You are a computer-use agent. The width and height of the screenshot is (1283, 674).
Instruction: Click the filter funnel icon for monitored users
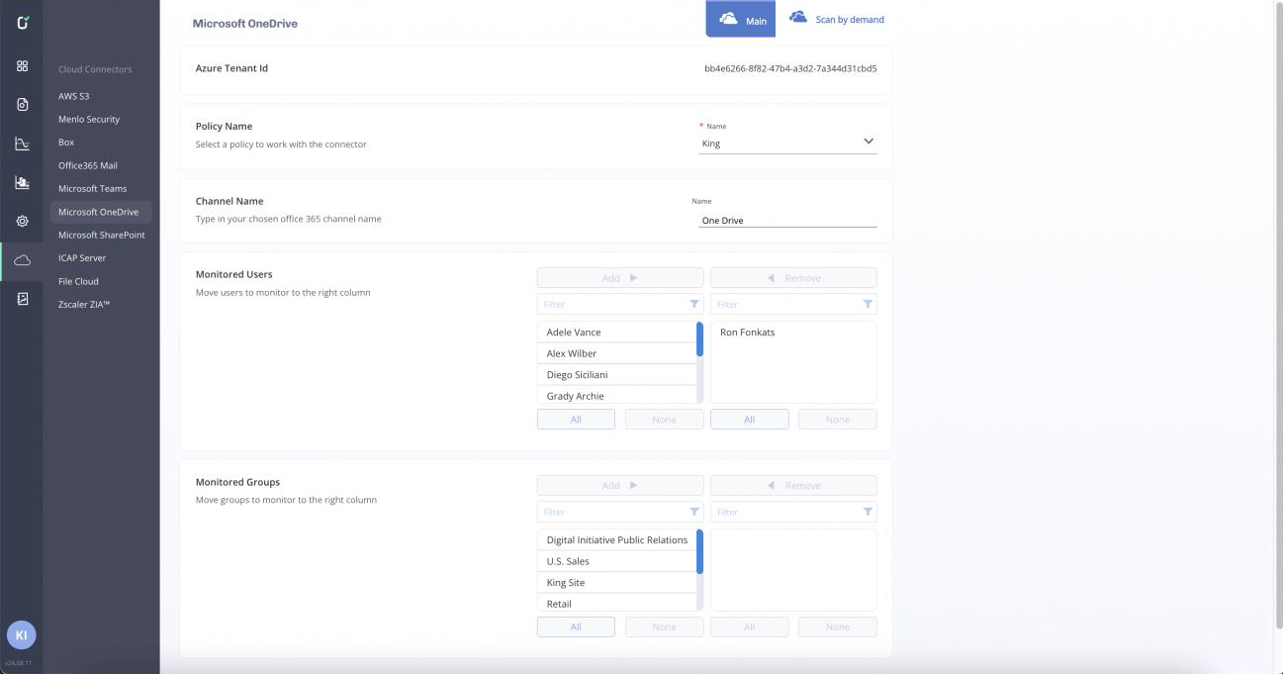coord(868,304)
